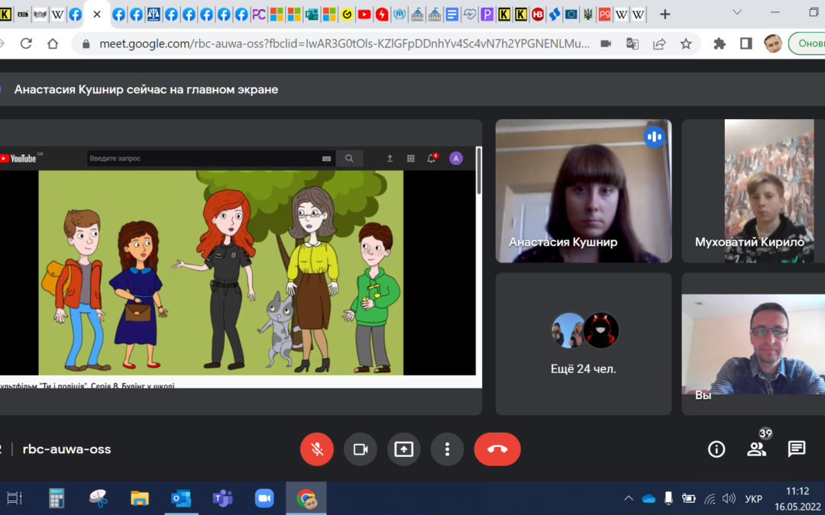
Task: Click the speaking indicator on Анастасия Кушнир's tile
Action: tap(654, 137)
